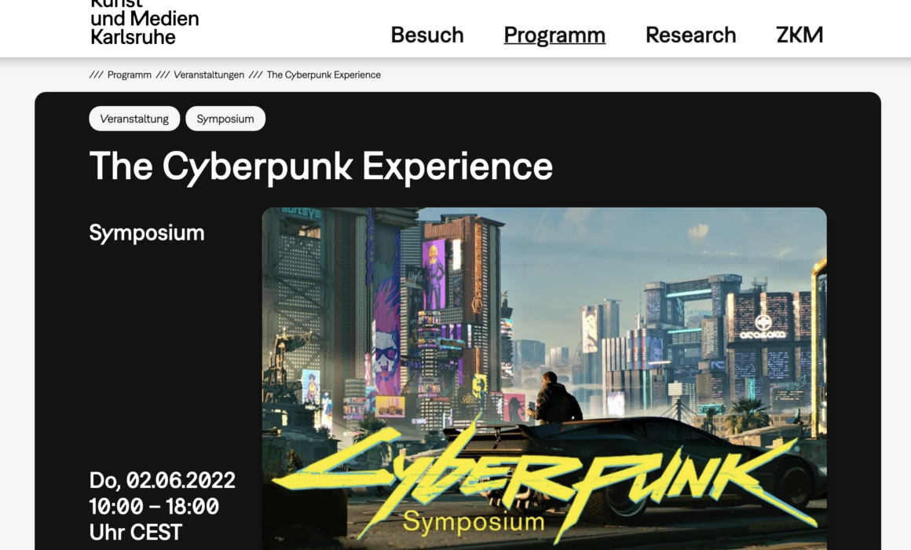Open Veranstaltungen breadcrumb link

pyautogui.click(x=209, y=75)
